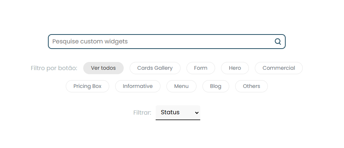The image size is (344, 148).
Task: Click the Filtrar: label
Action: [142, 112]
